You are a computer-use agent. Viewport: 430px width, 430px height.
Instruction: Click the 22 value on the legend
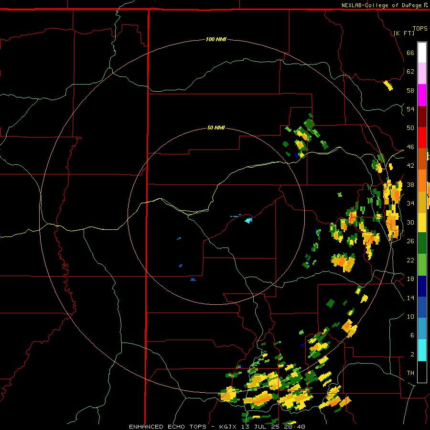410,260
